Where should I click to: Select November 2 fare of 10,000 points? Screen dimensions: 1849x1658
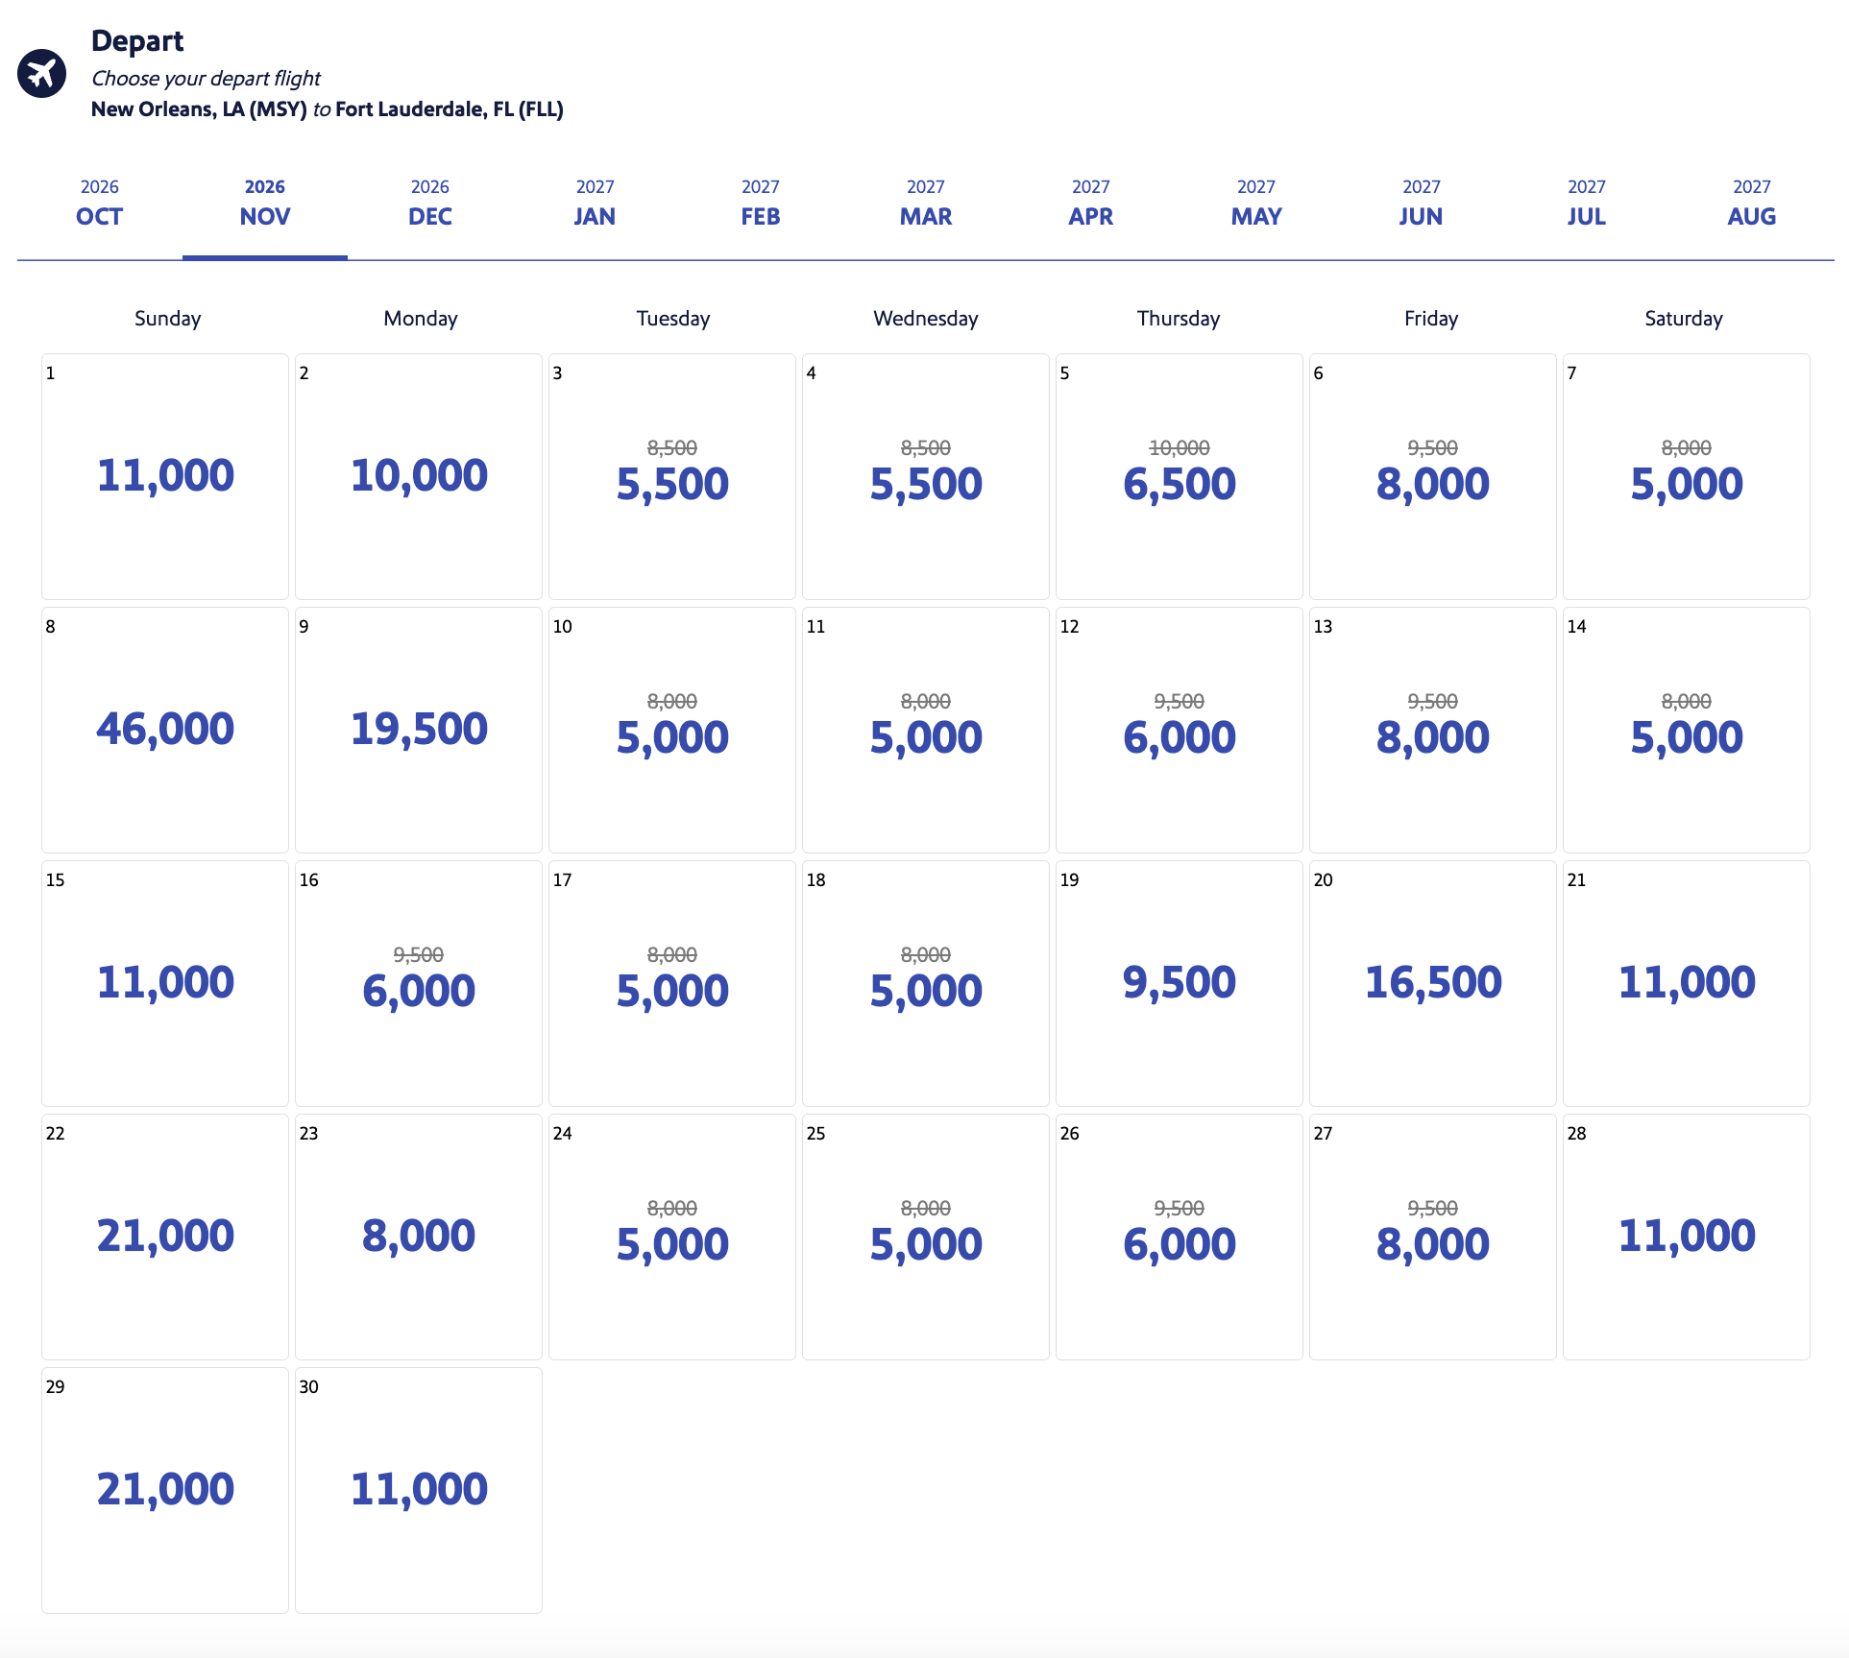click(419, 476)
